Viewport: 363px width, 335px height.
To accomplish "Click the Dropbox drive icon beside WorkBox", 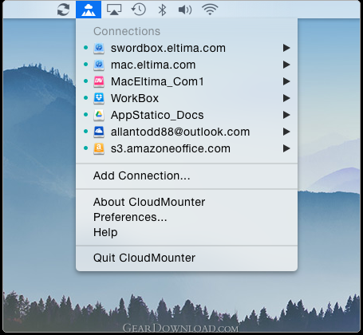I will (99, 98).
